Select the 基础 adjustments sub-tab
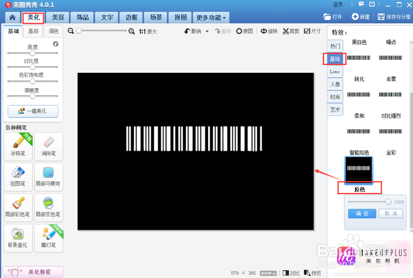The image size is (413, 278). (13, 31)
